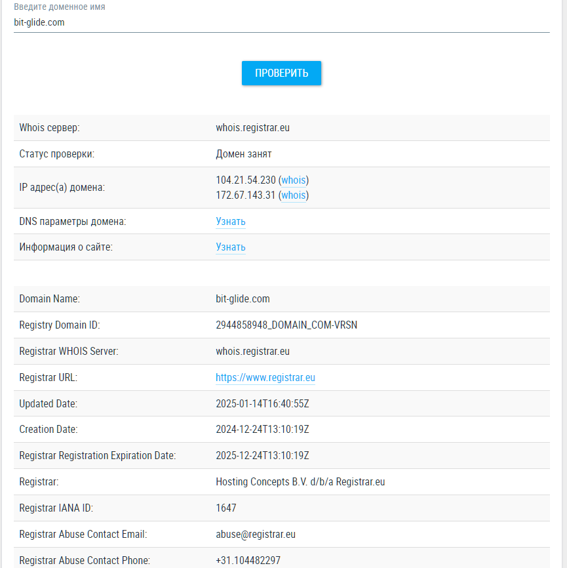
Task: Click the abuse@registrar.eu email text
Action: 256,535
